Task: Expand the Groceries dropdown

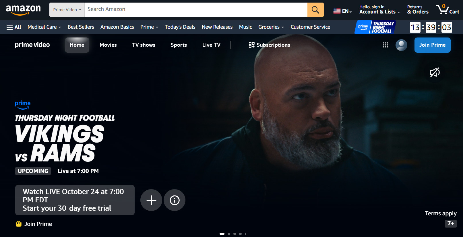Action: point(271,27)
